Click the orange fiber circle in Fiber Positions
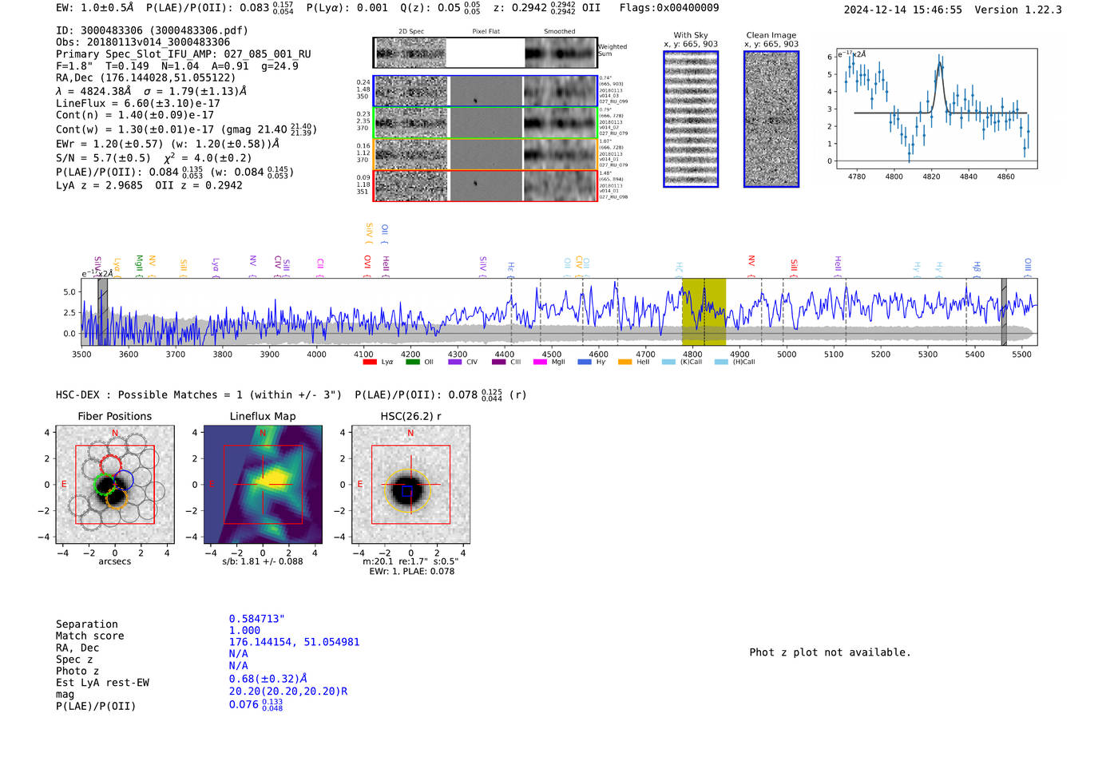Screen dimensions: 1118x761 coord(116,499)
